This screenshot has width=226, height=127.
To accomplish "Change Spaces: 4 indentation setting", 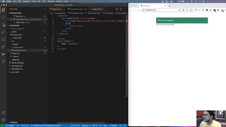I will 86,126.
